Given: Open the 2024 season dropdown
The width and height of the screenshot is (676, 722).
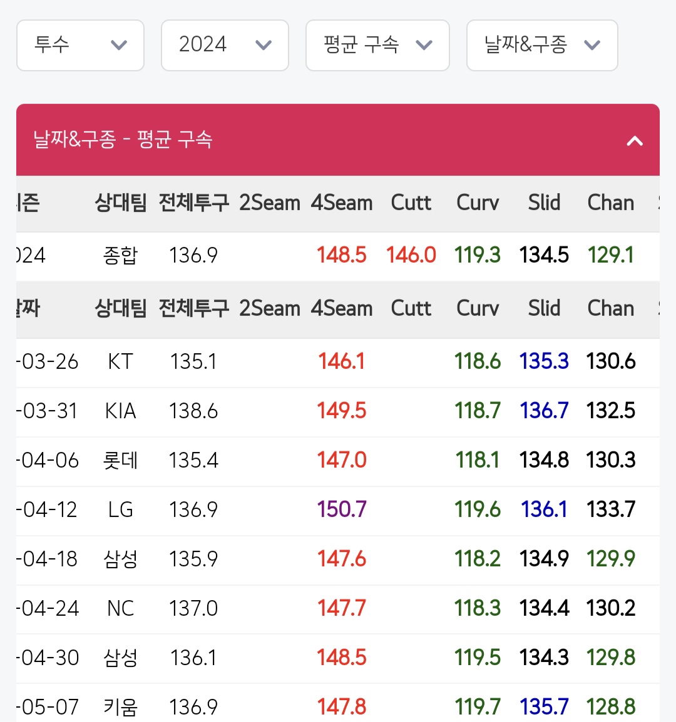Looking at the screenshot, I should (x=225, y=45).
